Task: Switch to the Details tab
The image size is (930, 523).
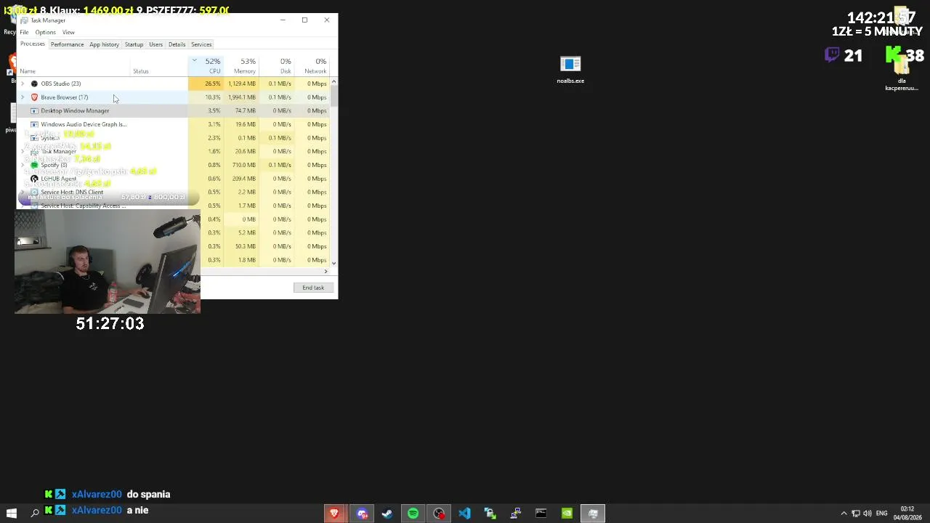Action: 177,44
